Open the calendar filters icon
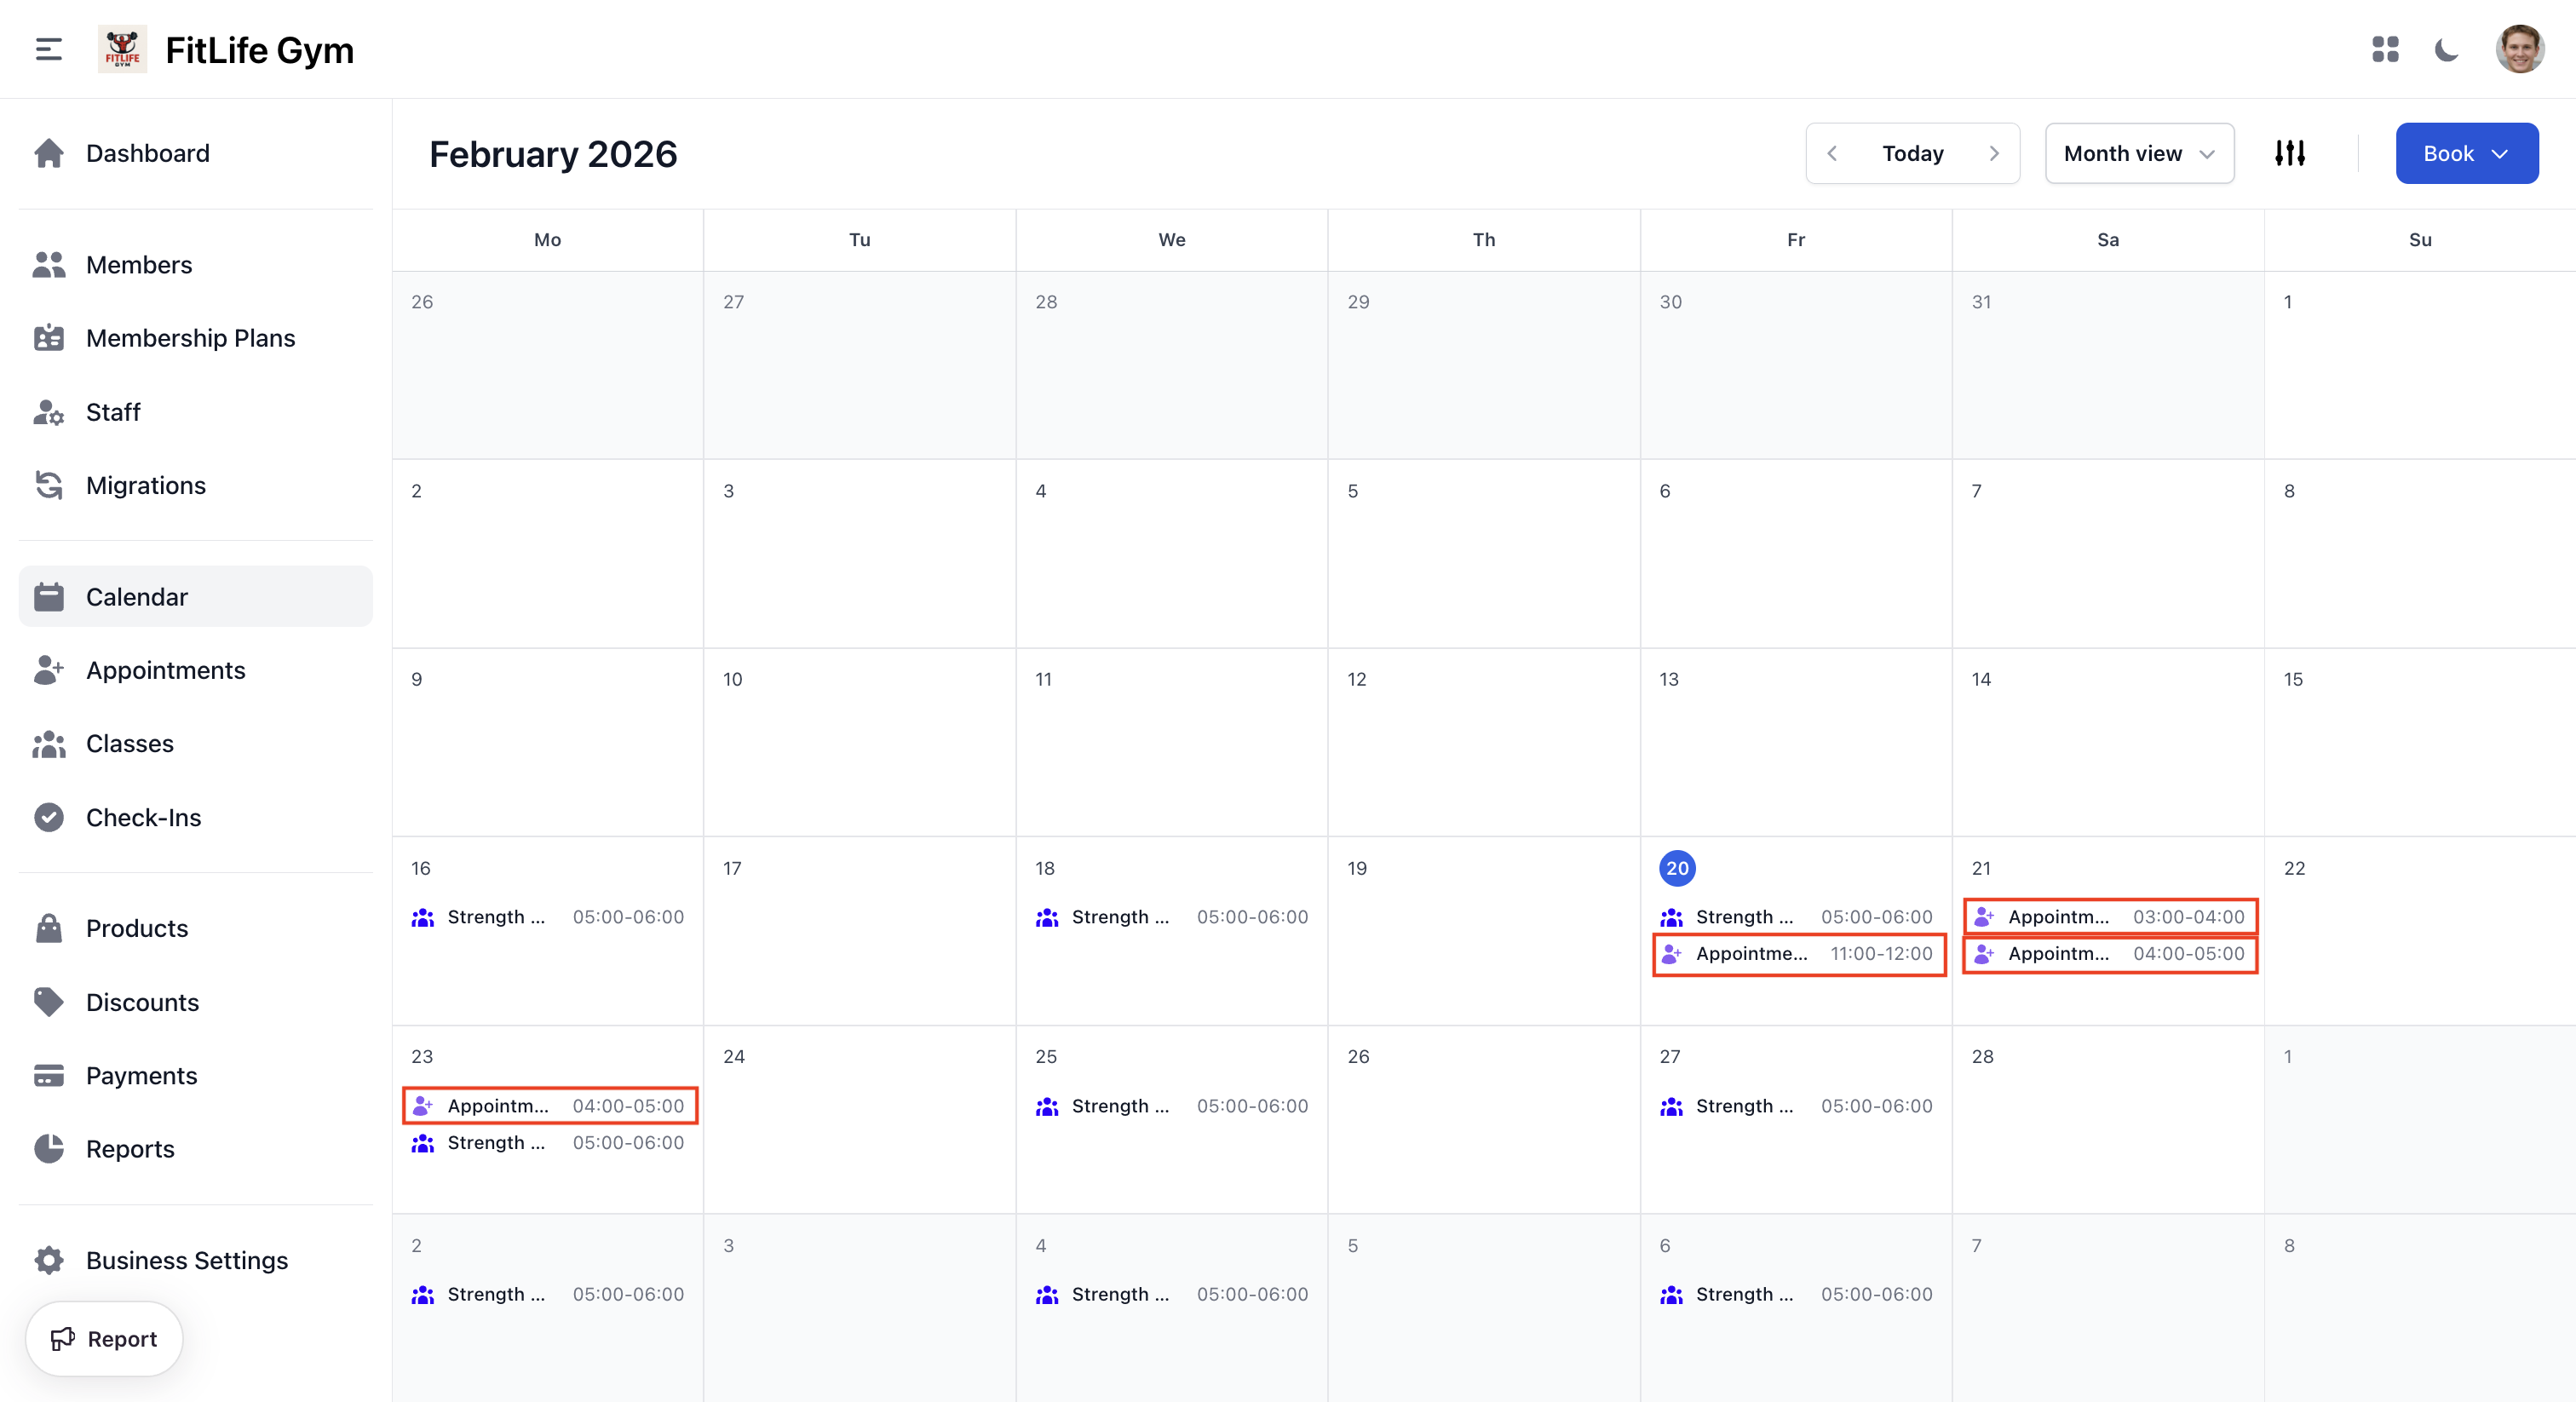2576x1402 pixels. [2290, 153]
